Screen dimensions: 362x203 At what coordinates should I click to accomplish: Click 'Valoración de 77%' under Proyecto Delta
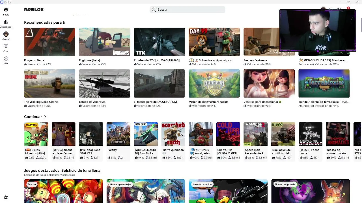(38, 64)
